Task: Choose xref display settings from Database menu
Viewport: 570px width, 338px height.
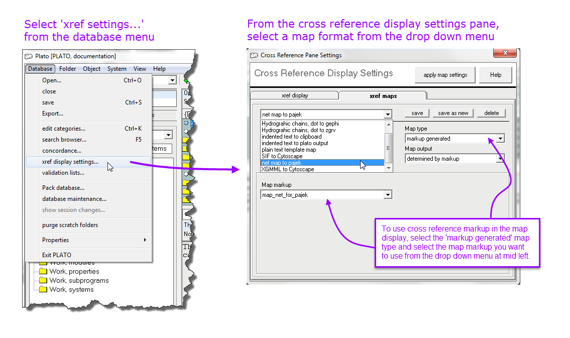Action: (70, 162)
